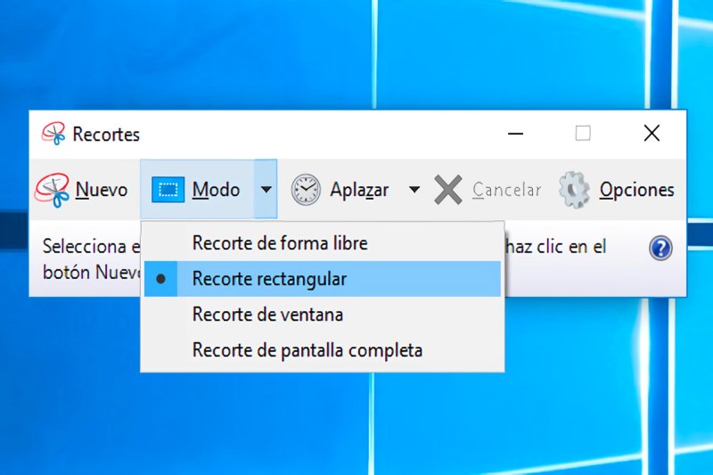Click the Aplazar label
The width and height of the screenshot is (713, 475).
359,190
